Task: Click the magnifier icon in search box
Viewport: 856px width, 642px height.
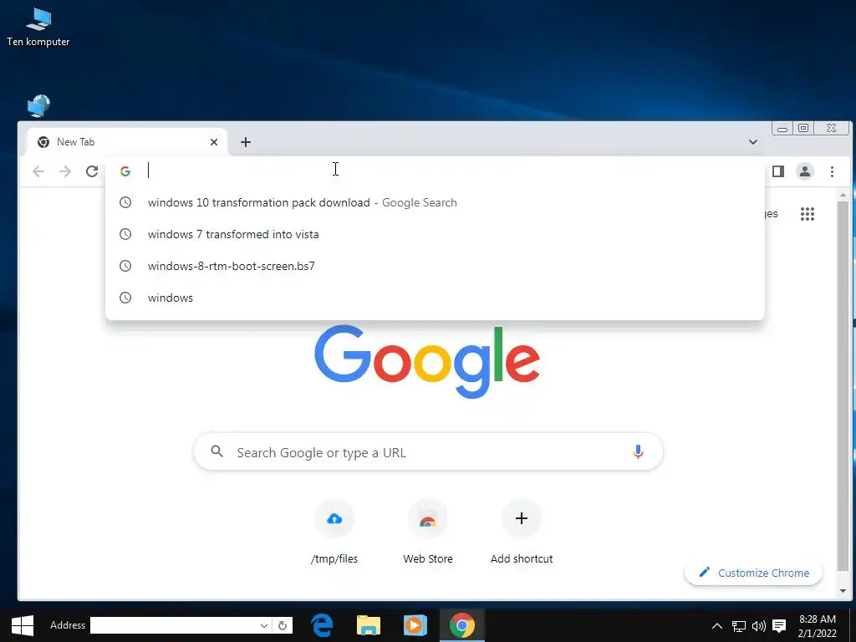Action: (217, 451)
